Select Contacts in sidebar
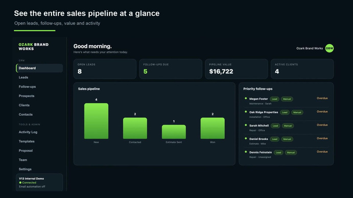The width and height of the screenshot is (353, 198). click(26, 114)
